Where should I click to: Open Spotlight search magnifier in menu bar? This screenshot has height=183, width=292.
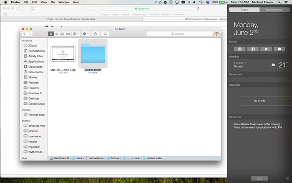[279, 2]
